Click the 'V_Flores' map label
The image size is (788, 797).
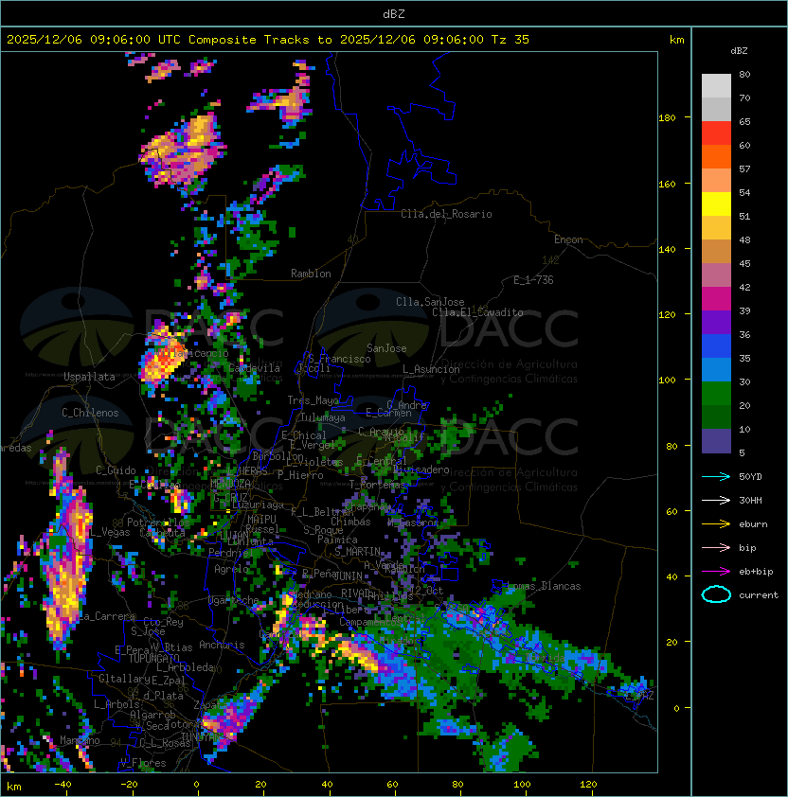[x=143, y=763]
